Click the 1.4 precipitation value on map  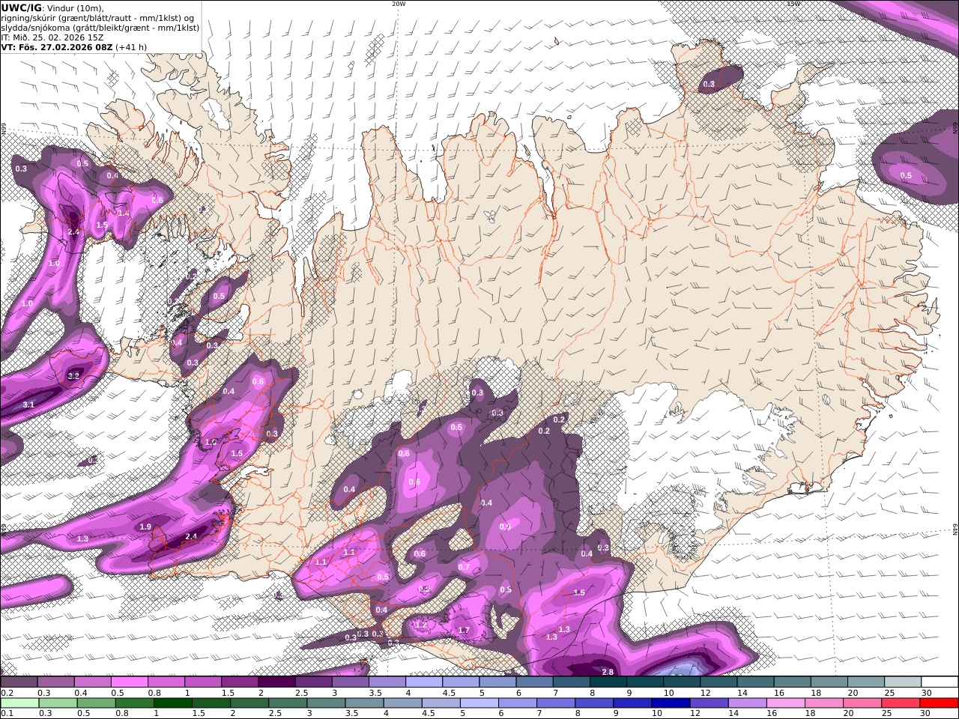click(x=124, y=213)
